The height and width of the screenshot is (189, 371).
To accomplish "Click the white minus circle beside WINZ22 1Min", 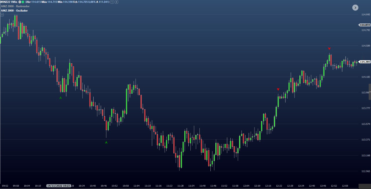I will [20, 2].
